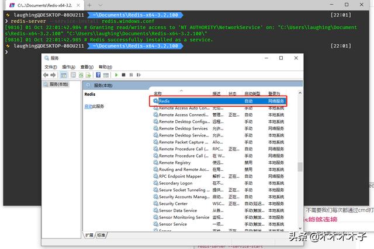This screenshot has height=249, width=374.
Task: Click the 启动 link to start Redis service
Action: coord(88,106)
